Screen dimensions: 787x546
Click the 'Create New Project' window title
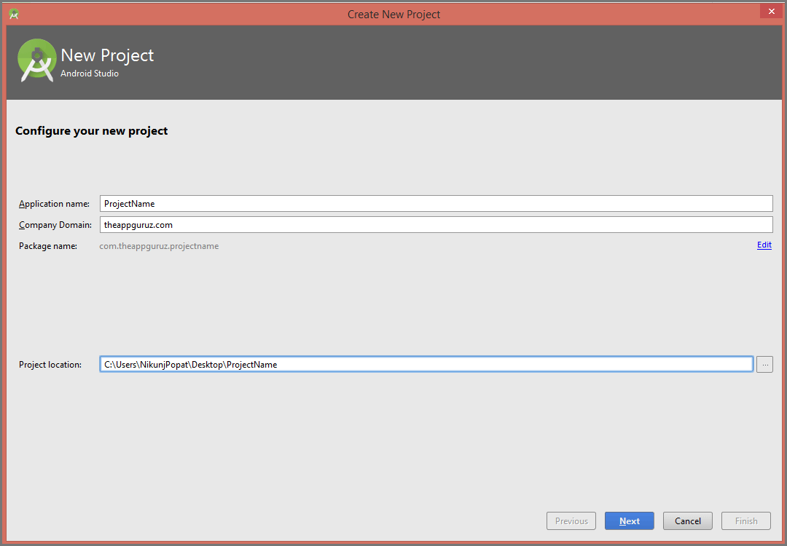point(393,14)
